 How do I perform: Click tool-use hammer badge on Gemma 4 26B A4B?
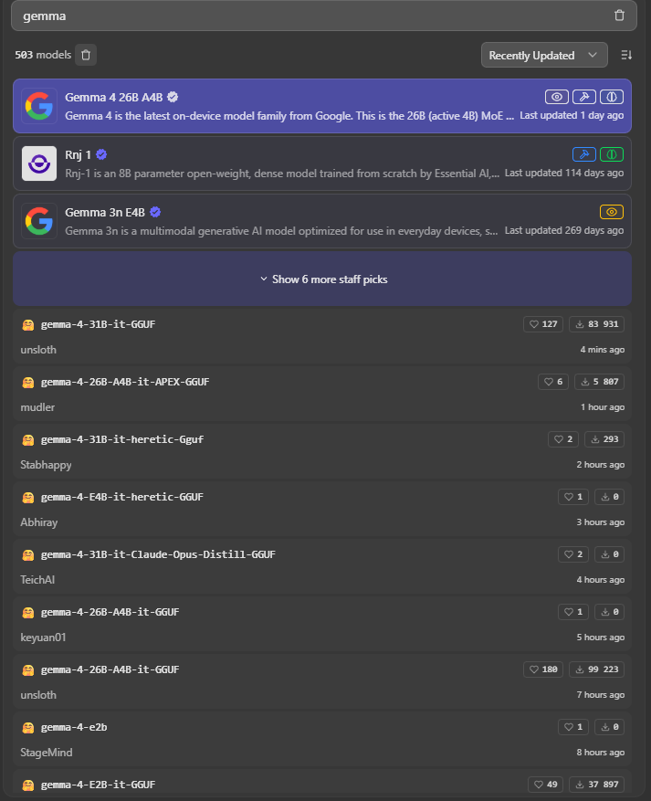coord(584,97)
